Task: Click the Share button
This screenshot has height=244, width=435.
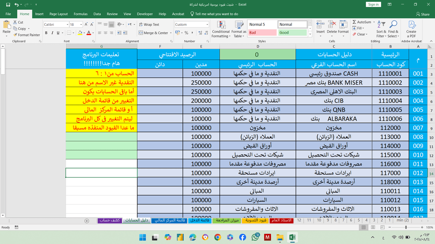Action: pyautogui.click(x=423, y=14)
